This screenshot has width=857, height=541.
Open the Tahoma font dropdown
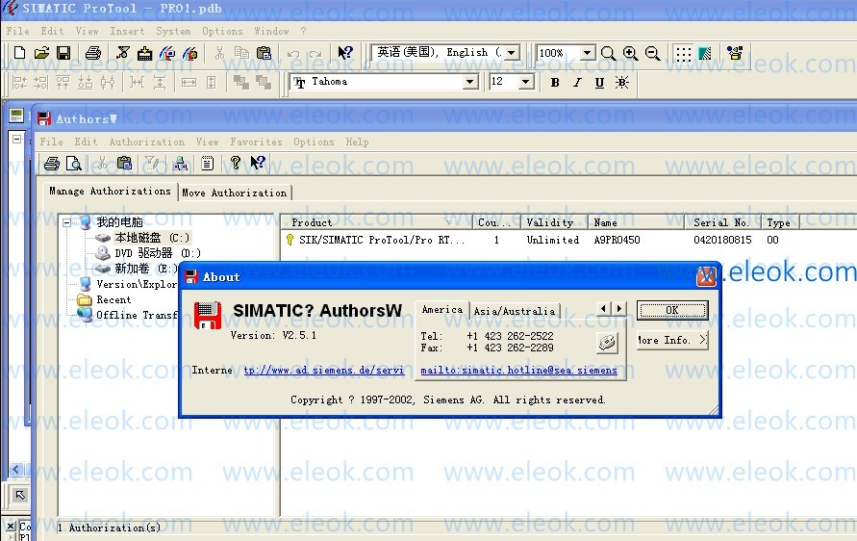470,82
